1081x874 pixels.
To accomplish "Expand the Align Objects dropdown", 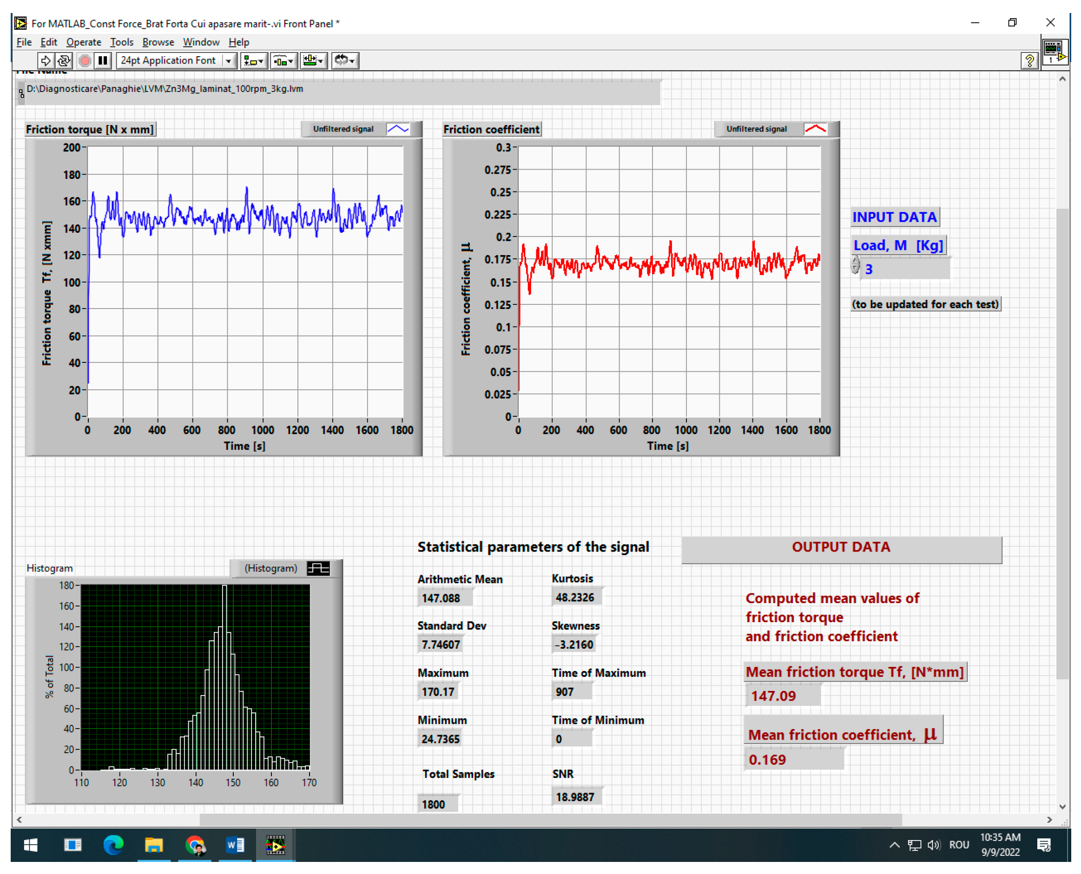I will point(255,61).
